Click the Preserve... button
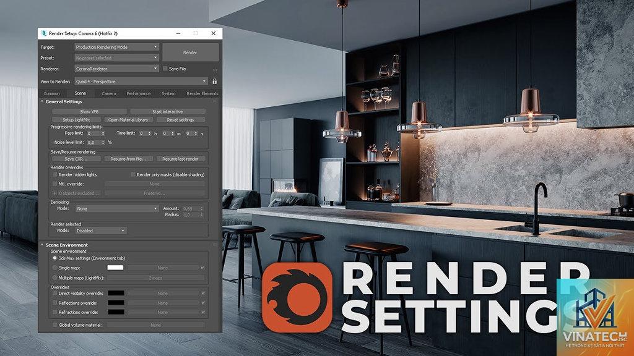The height and width of the screenshot is (356, 634). pyautogui.click(x=155, y=193)
